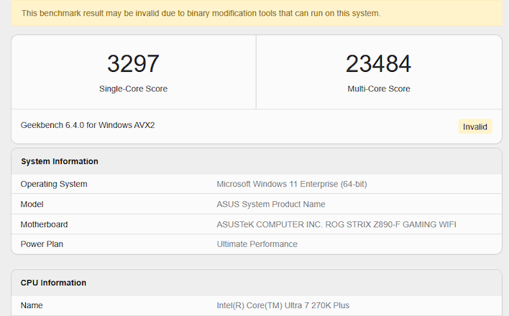This screenshot has height=316, width=509.
Task: Click the Multi-Core Score label
Action: pos(378,89)
